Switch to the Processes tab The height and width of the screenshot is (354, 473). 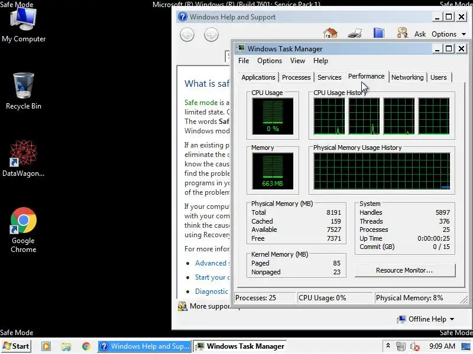(x=296, y=77)
